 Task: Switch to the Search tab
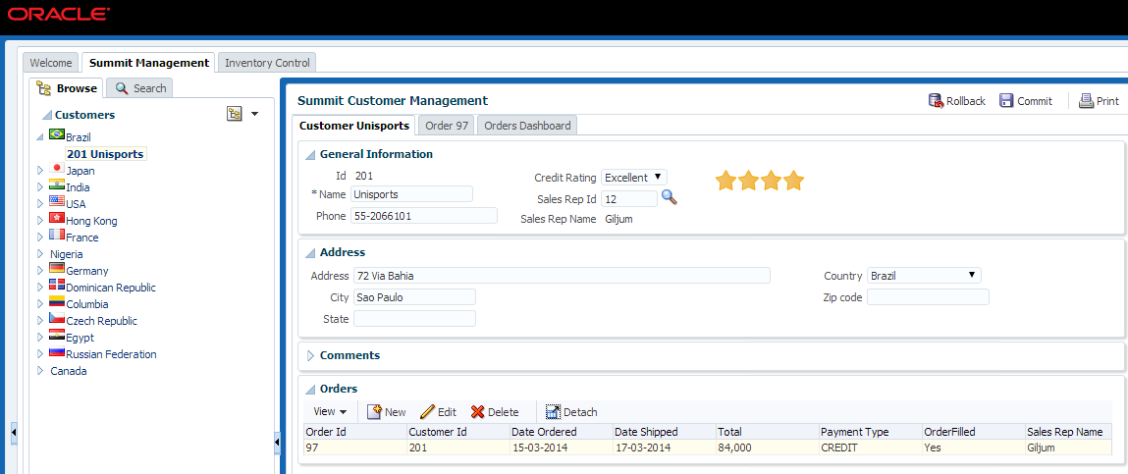pyautogui.click(x=140, y=88)
